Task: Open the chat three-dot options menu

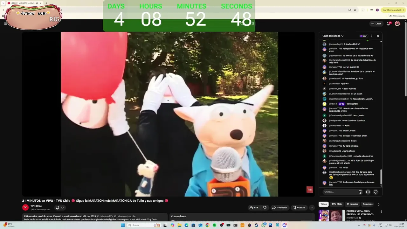Action: 371,36
